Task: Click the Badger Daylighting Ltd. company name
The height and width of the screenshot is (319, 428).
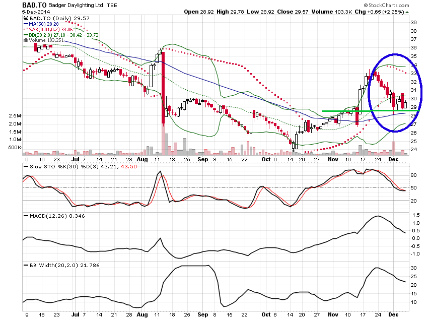Action: pos(76,5)
